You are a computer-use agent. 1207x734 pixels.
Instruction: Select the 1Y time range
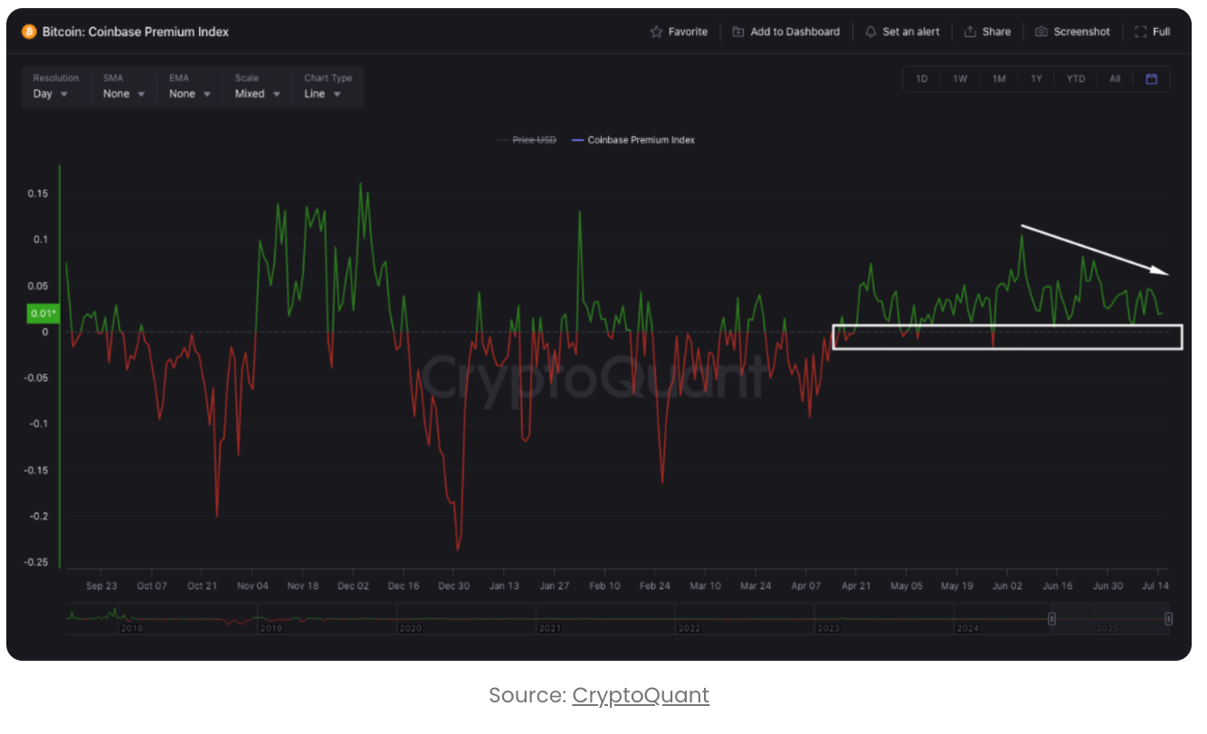(1037, 79)
